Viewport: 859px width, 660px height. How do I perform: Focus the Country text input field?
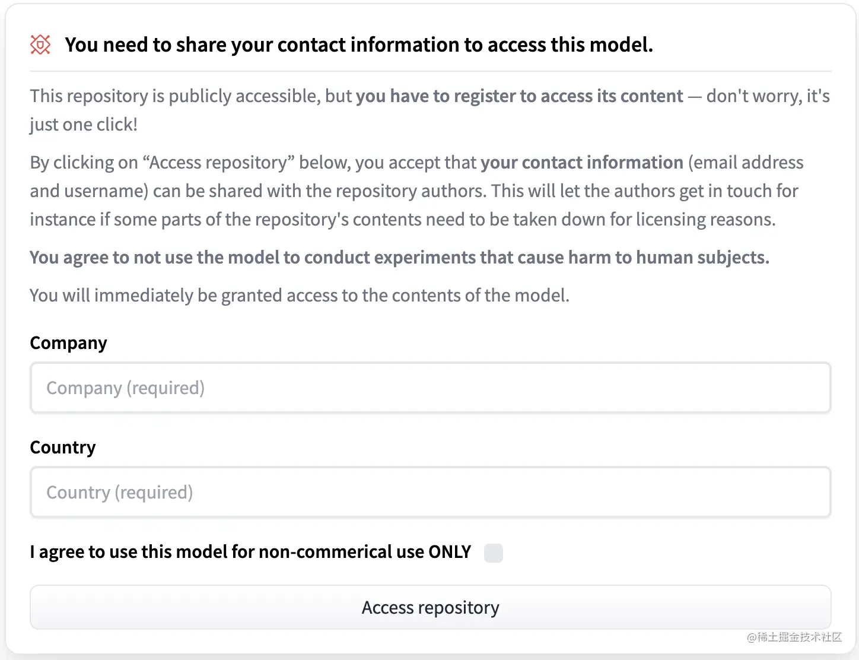[430, 493]
